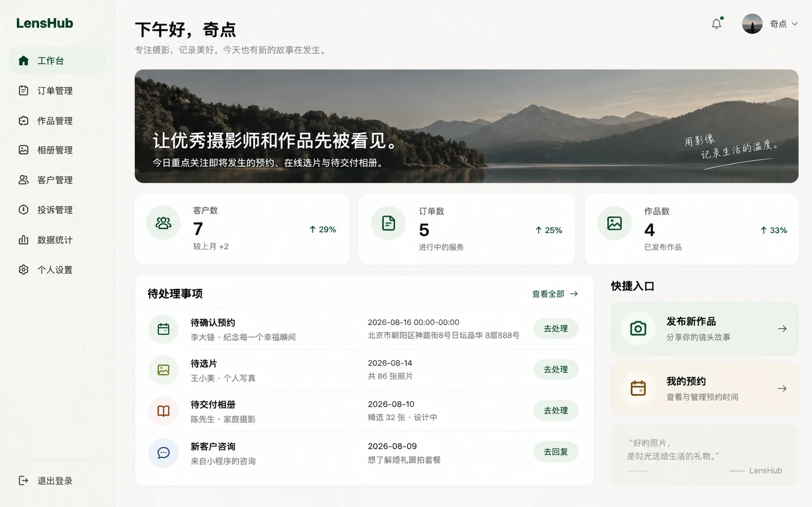Image resolution: width=812 pixels, height=507 pixels.
Task: Click 去回复 for 新客户咨询
Action: [x=555, y=452]
